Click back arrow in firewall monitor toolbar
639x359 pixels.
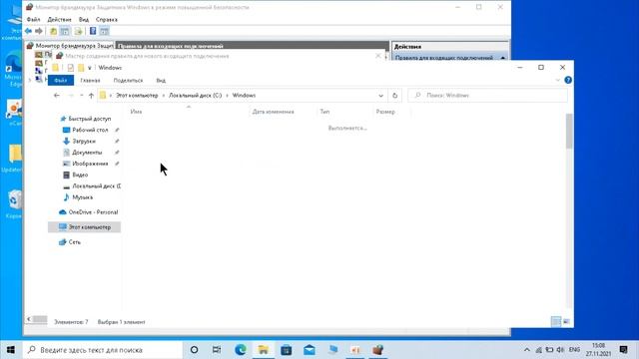pos(28,31)
